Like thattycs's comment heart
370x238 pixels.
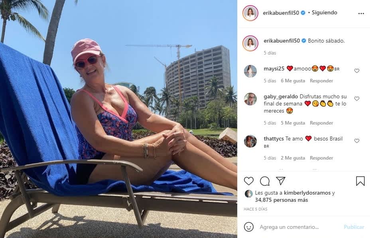pyautogui.click(x=357, y=140)
